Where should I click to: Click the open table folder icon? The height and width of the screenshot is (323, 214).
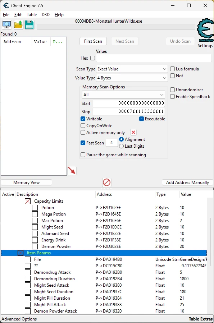(x=18, y=25)
